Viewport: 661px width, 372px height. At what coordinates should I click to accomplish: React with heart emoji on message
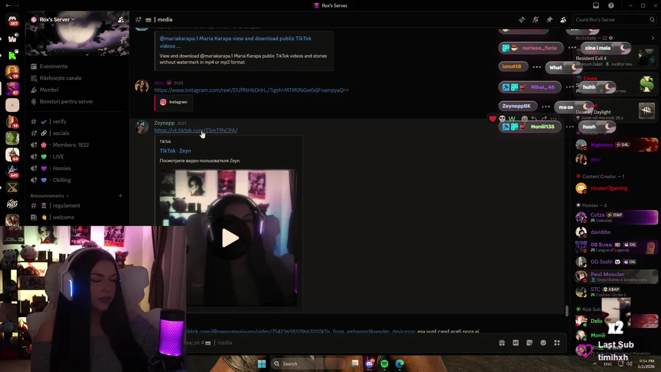click(x=493, y=119)
